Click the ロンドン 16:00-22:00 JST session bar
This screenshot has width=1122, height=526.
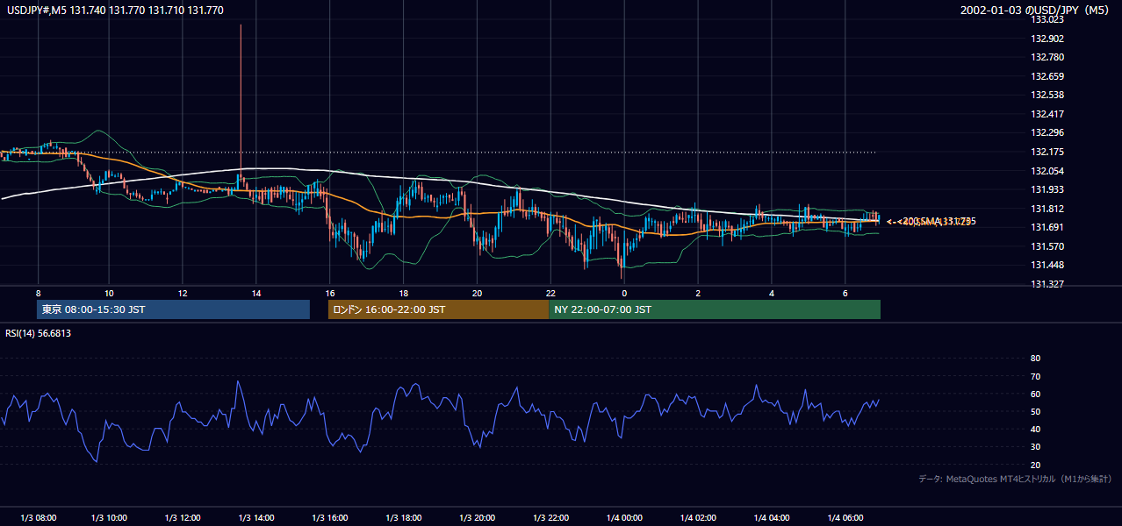pos(438,309)
